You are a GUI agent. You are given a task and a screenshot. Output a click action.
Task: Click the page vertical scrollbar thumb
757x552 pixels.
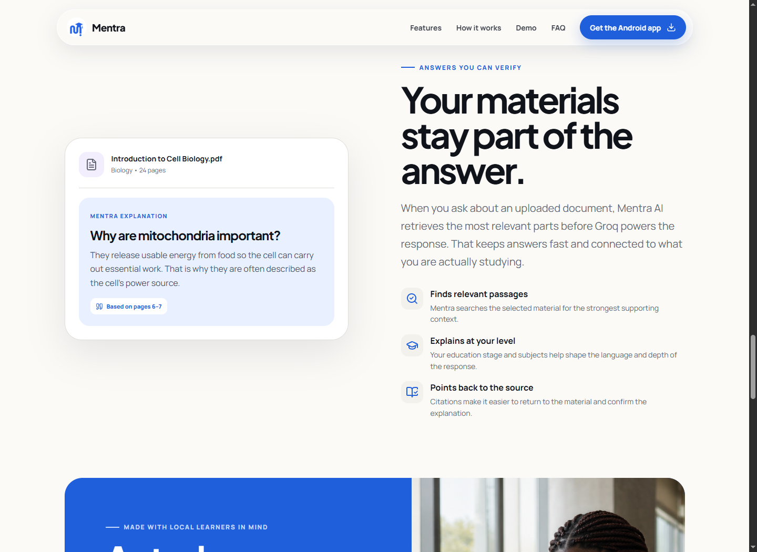tap(753, 366)
